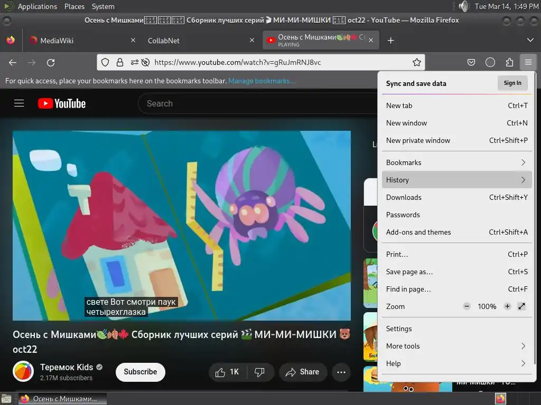Viewport: 541px width, 405px height.
Task: Open Add-ons and themes
Action: tap(456, 232)
